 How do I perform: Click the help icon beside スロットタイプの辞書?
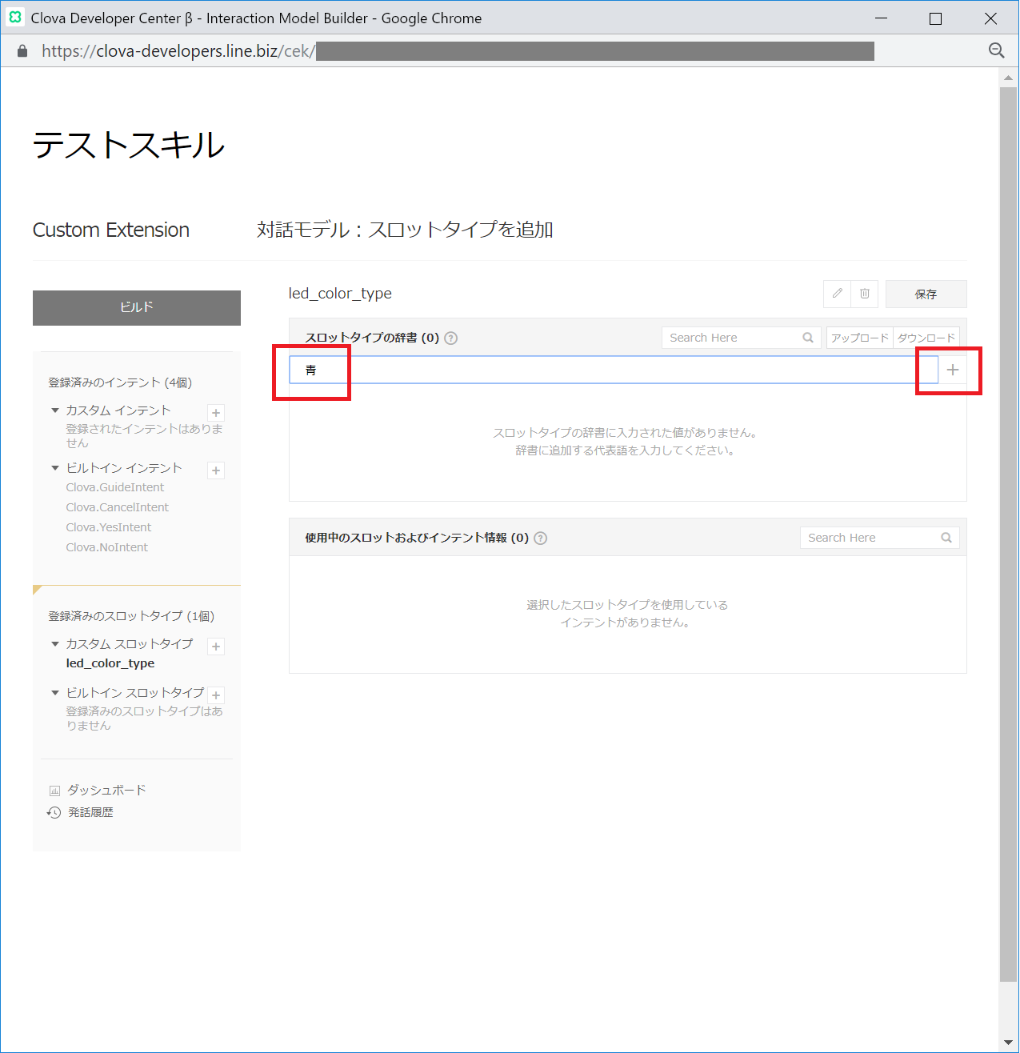pyautogui.click(x=451, y=338)
